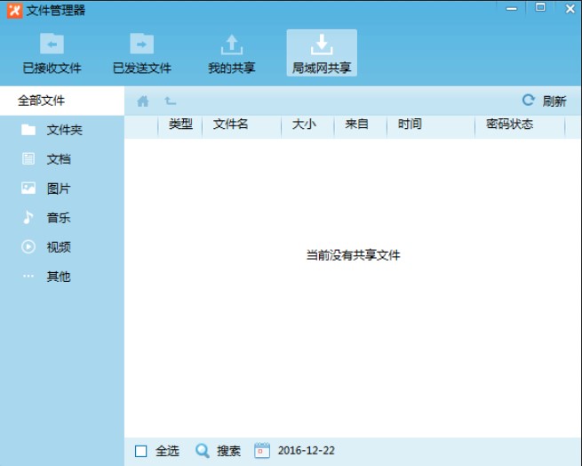Toggle the 全选 select-all checkbox
The height and width of the screenshot is (466, 582).
click(141, 451)
